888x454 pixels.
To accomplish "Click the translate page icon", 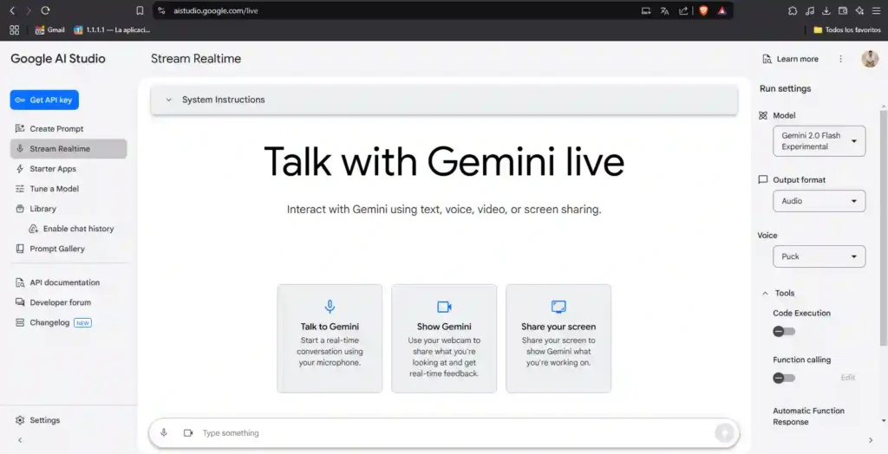I will 665,10.
